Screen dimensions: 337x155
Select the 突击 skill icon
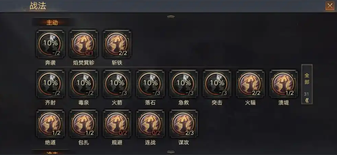pos(217,84)
